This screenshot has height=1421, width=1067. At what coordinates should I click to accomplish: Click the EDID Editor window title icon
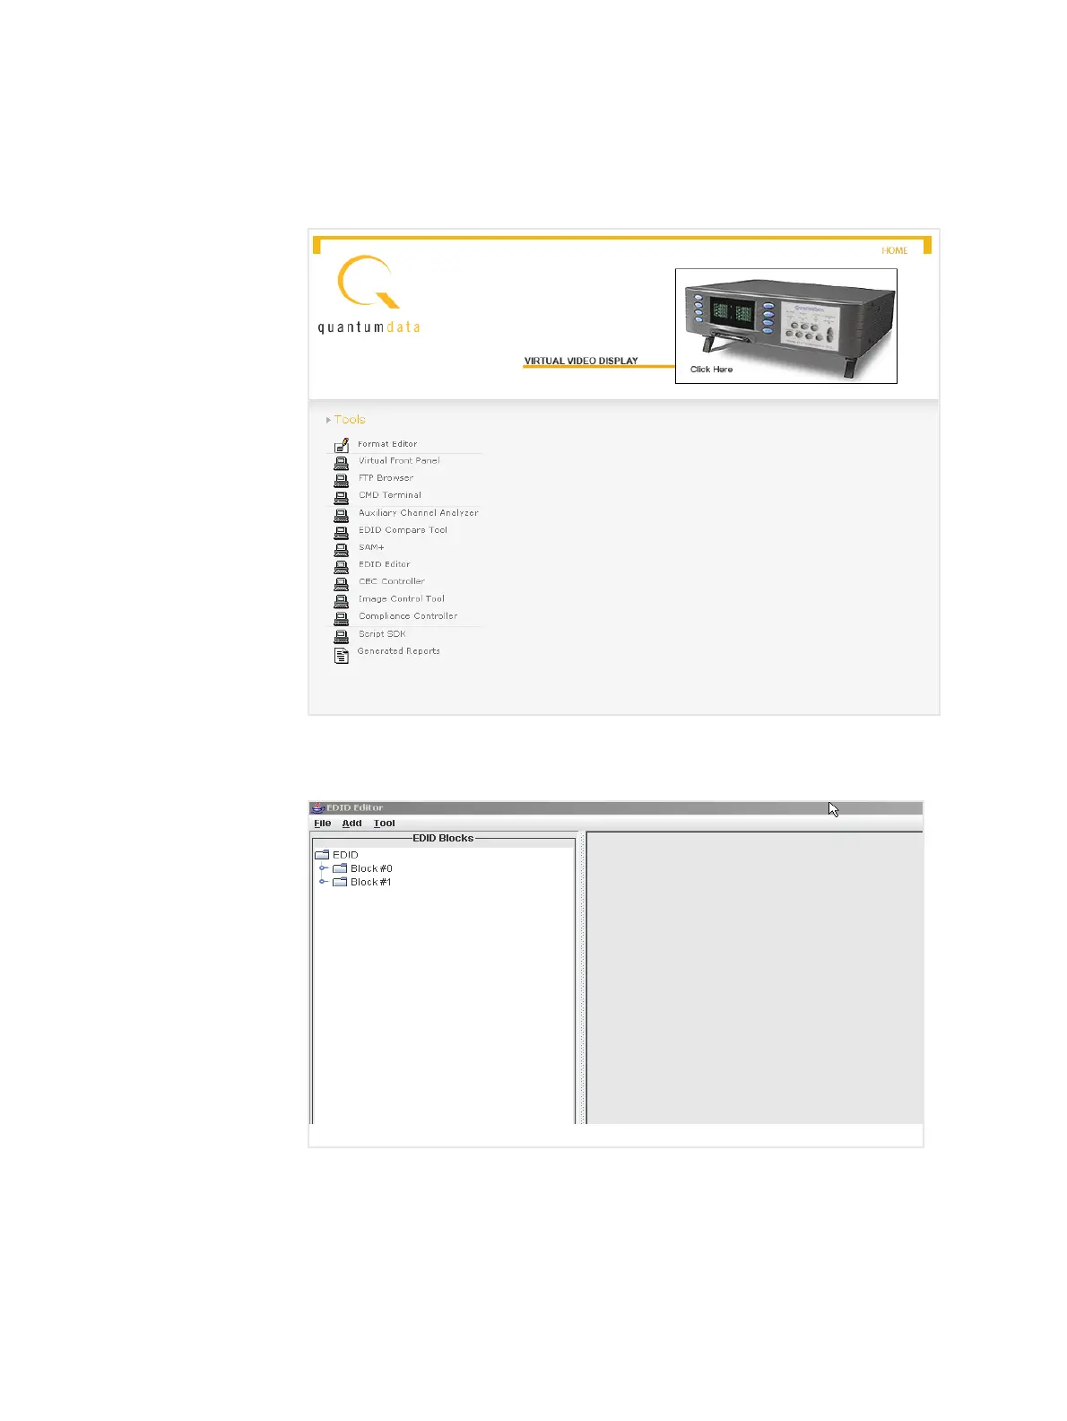tap(317, 807)
